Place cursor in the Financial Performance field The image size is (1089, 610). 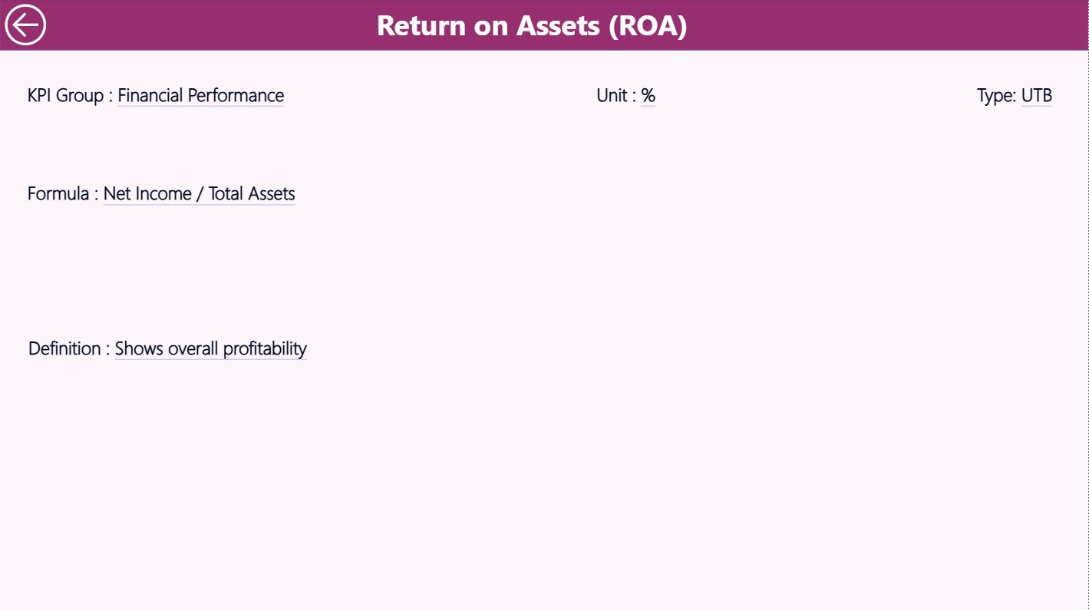pos(200,95)
